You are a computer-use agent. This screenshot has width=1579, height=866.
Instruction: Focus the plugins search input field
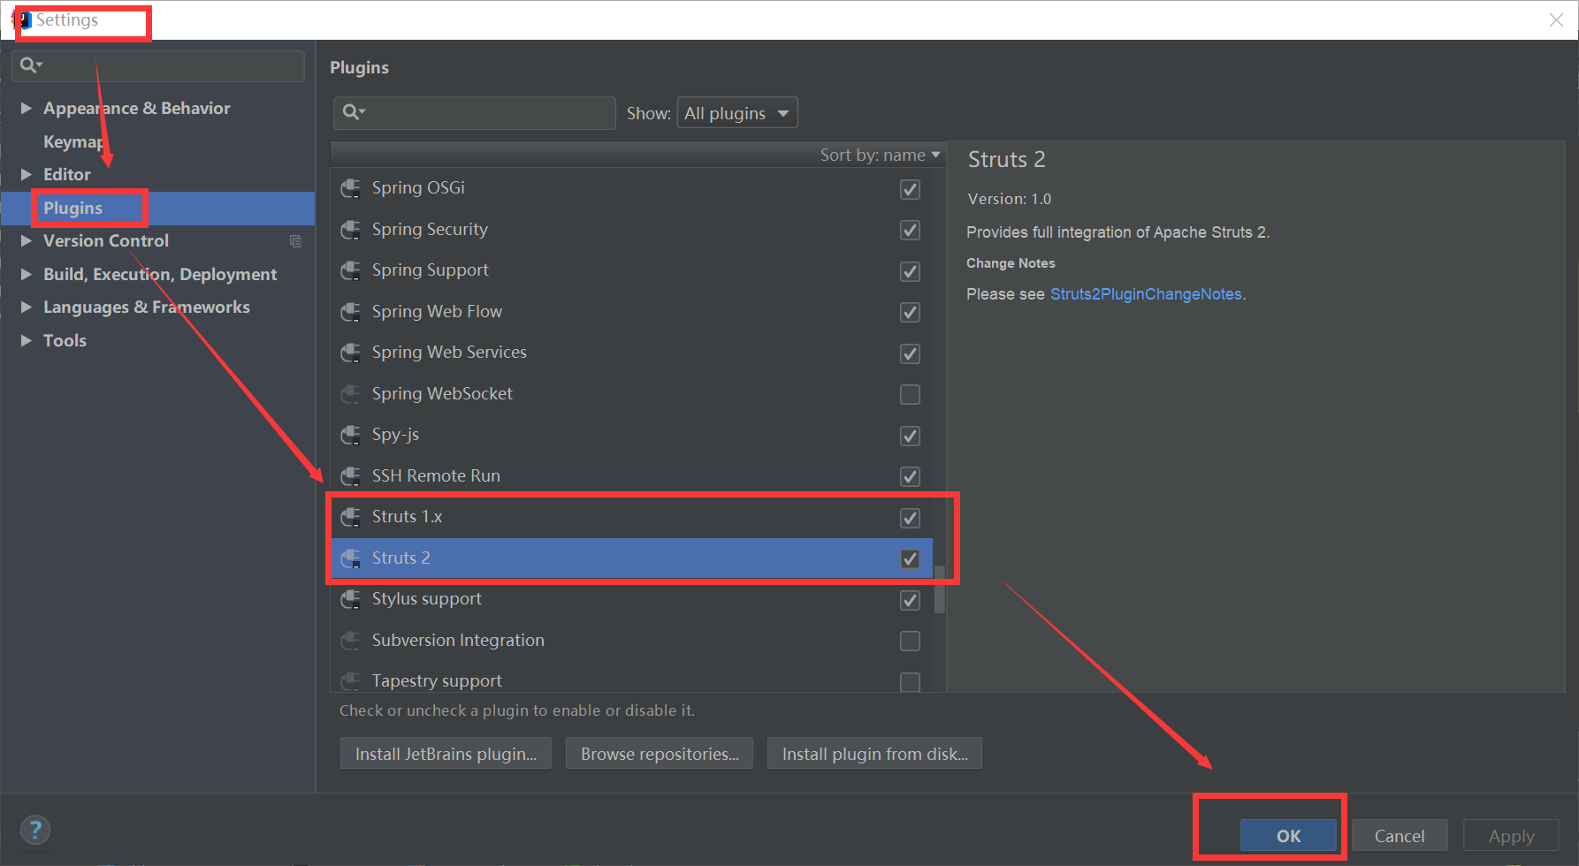click(475, 113)
